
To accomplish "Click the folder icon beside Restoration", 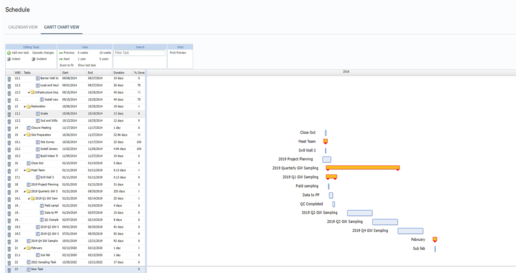I will (x=28, y=106).
